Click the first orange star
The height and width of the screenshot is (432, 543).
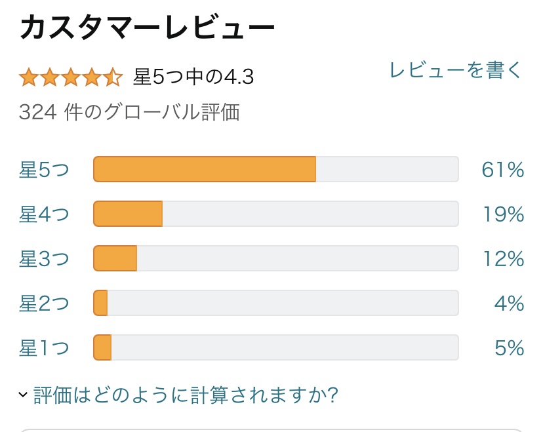pos(29,77)
